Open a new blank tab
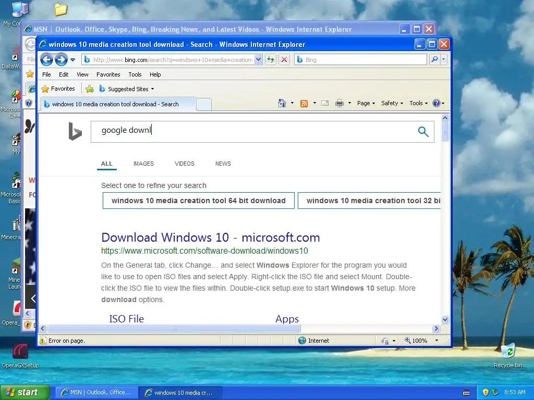The image size is (534, 400). [x=204, y=104]
